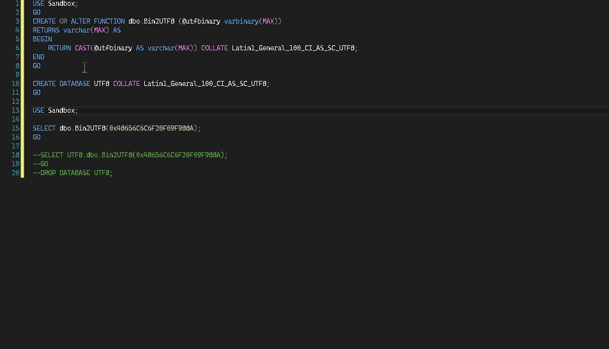Image resolution: width=609 pixels, height=349 pixels.
Task: Click the BEGIN keyword on line 5
Action: [42, 39]
